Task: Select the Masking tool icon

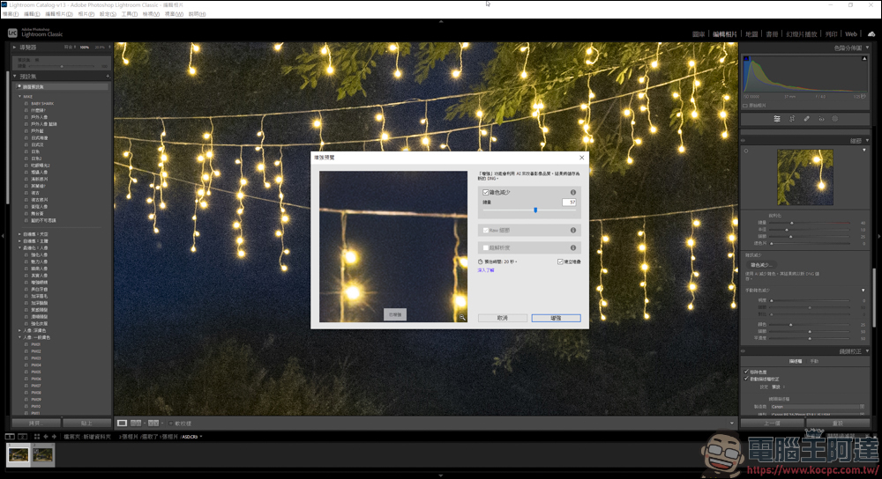Action: click(835, 119)
